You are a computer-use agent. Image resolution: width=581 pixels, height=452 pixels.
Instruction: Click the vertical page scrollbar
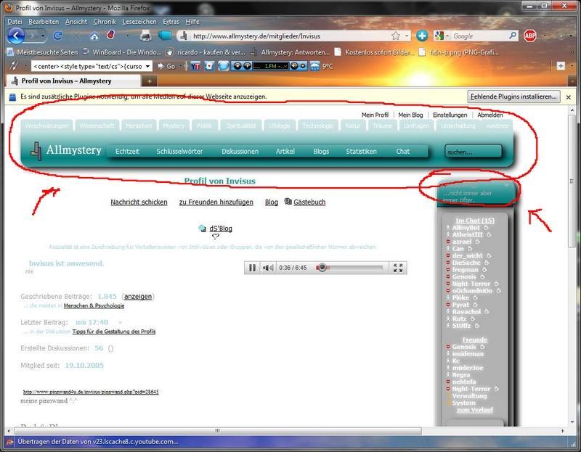[x=572, y=181]
